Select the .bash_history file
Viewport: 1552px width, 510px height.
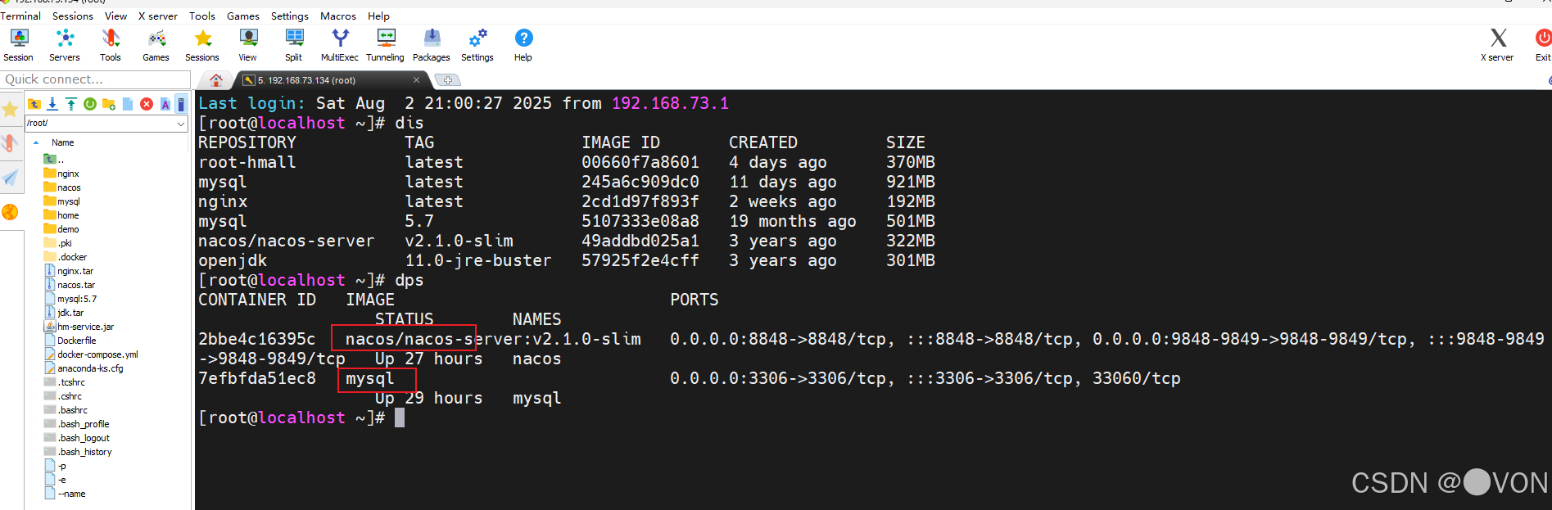79,452
